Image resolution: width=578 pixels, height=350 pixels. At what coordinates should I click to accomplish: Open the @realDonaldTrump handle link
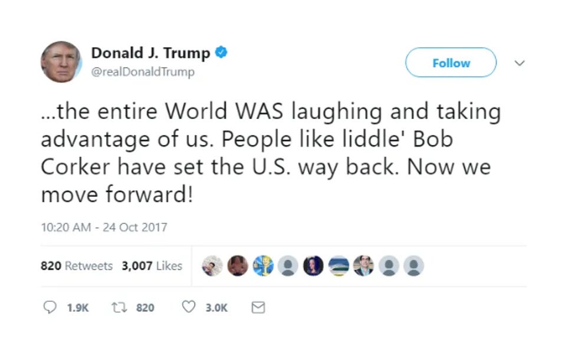[x=143, y=71]
